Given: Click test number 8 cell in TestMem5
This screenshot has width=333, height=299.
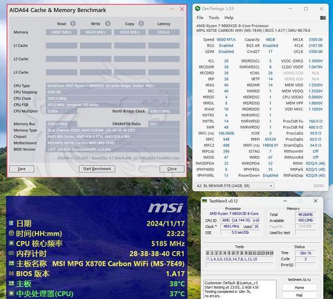Looking at the screenshot, I should tap(242, 253).
